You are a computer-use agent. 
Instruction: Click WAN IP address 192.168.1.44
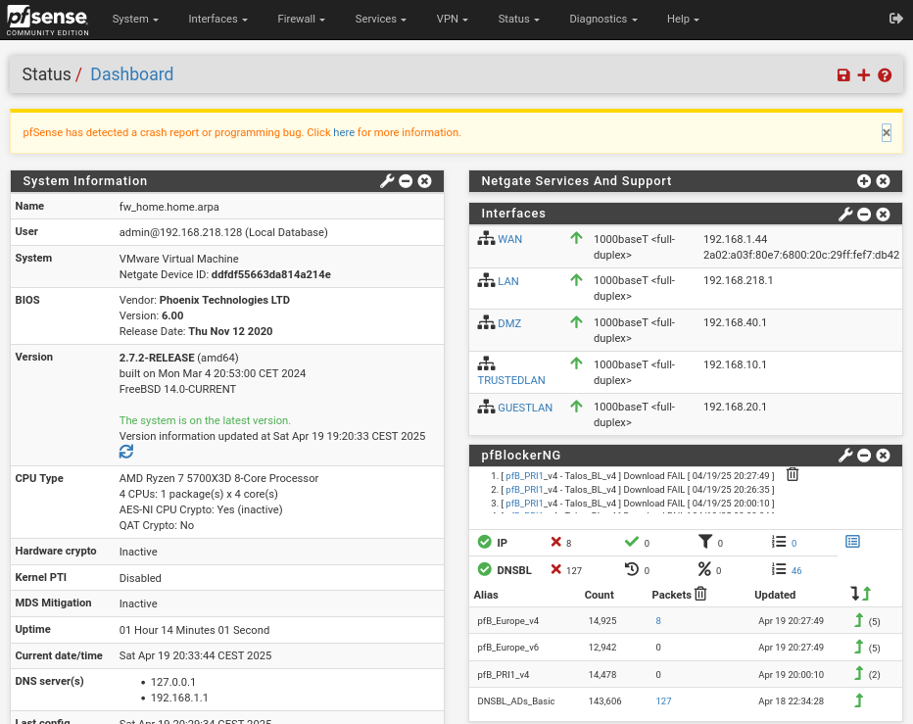[x=736, y=239]
